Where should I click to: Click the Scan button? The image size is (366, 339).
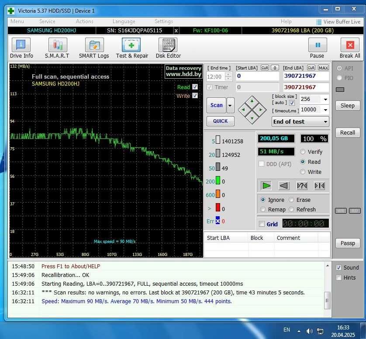click(216, 105)
